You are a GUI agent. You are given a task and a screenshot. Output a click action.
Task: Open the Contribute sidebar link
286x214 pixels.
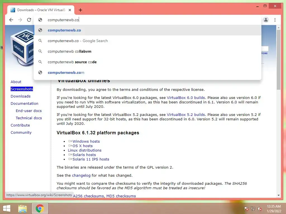[x=20, y=125]
